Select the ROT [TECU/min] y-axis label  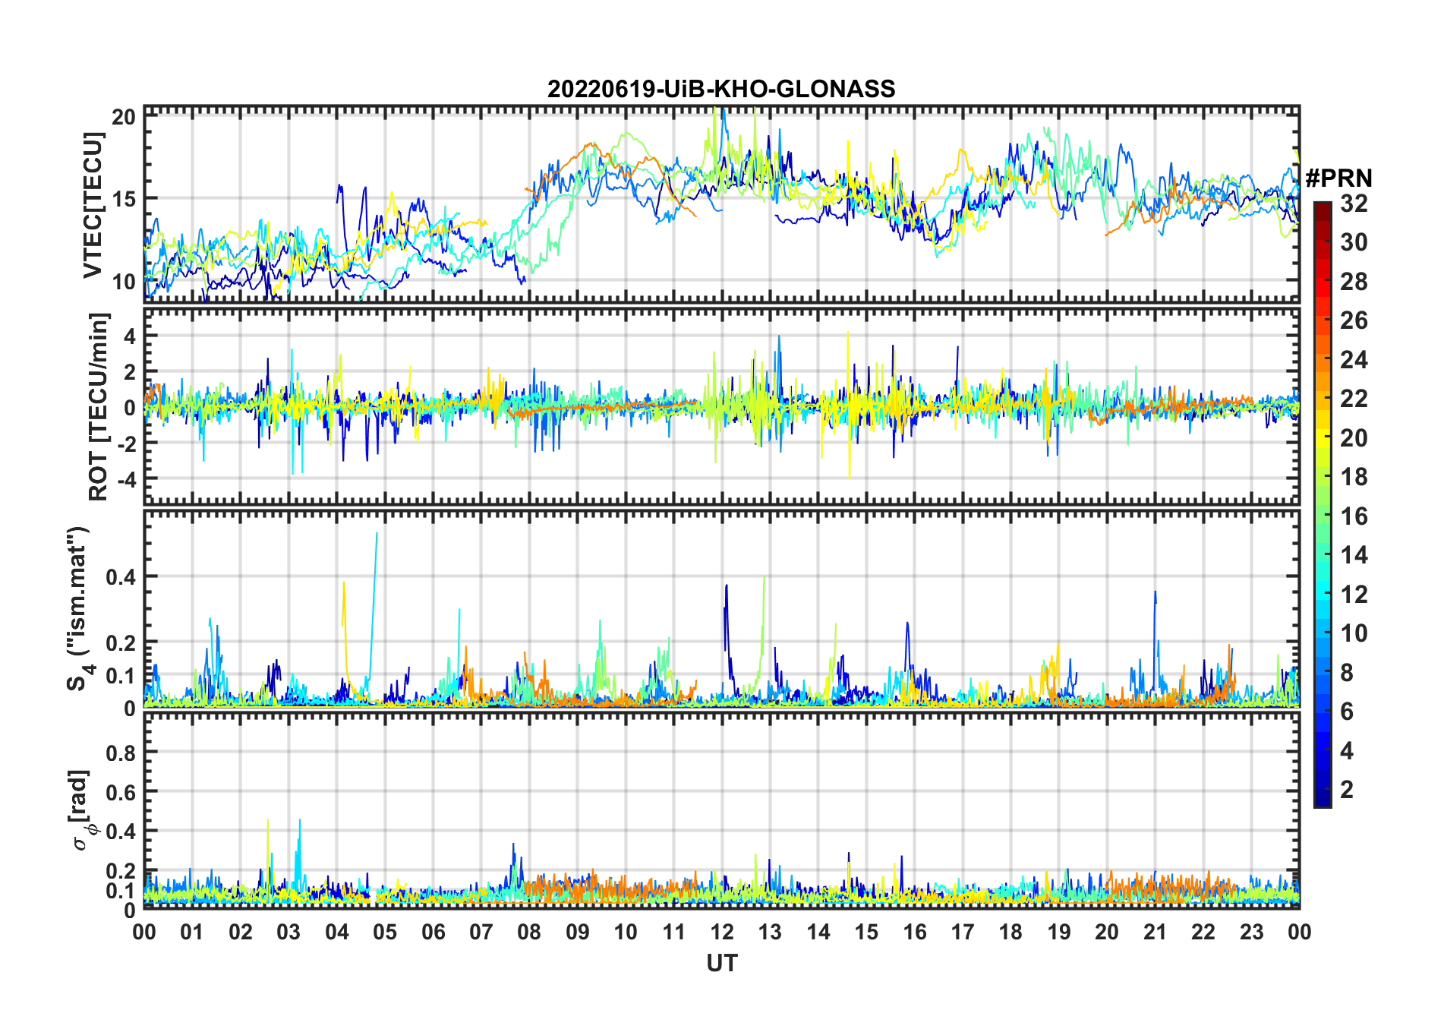coord(99,406)
